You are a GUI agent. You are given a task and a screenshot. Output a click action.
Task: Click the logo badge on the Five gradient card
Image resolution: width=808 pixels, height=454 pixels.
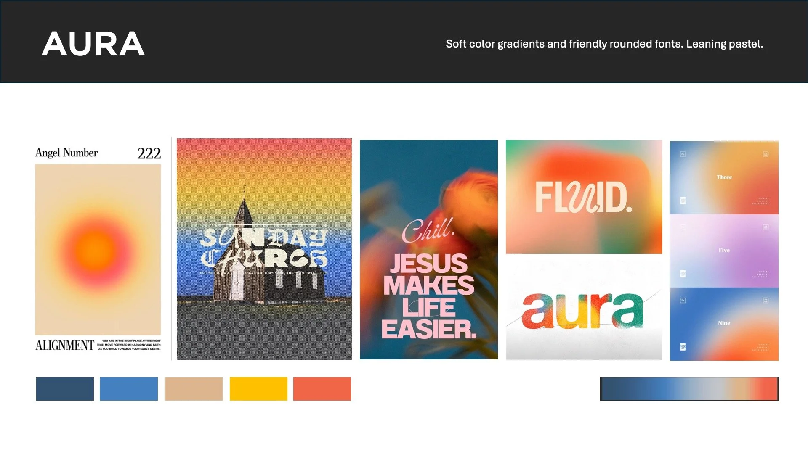click(x=683, y=274)
